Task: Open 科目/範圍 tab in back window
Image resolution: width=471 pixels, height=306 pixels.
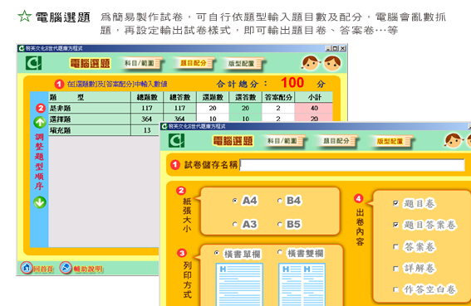Action: (141, 63)
